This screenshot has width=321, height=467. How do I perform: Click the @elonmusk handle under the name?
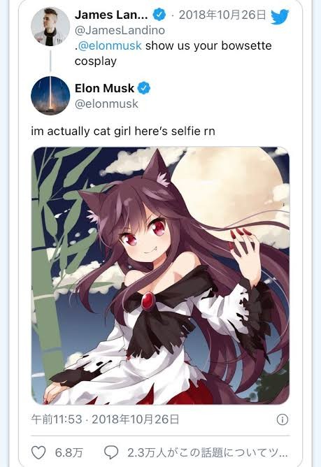click(107, 103)
